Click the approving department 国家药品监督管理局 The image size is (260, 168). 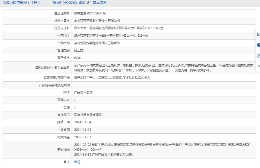coord(88,115)
